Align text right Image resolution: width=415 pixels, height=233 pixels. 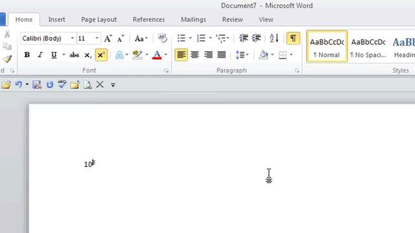208,55
